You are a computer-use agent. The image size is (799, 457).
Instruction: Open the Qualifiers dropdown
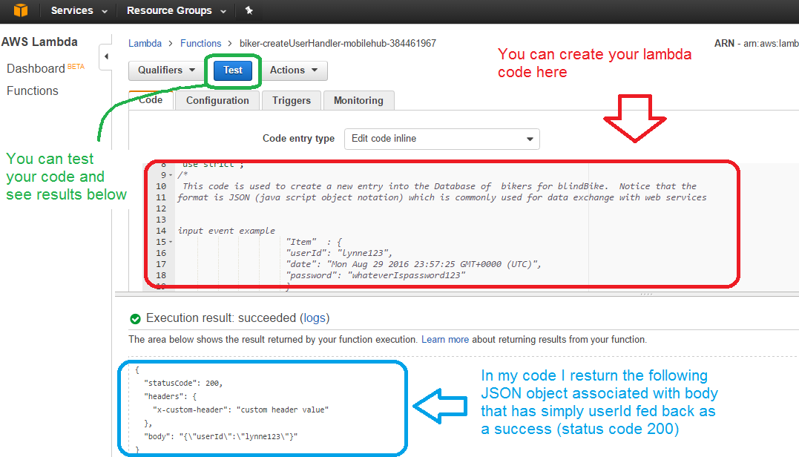167,70
